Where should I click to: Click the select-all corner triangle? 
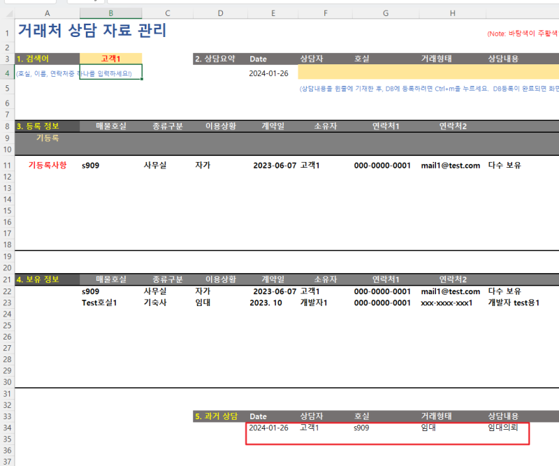tap(8, 13)
